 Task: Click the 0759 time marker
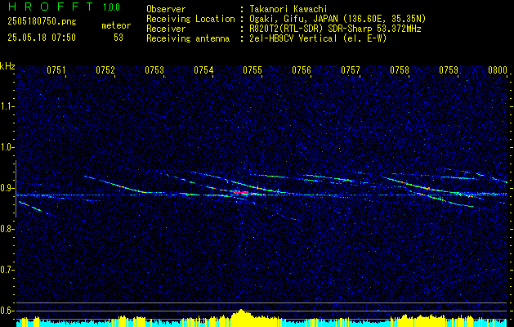coord(449,70)
